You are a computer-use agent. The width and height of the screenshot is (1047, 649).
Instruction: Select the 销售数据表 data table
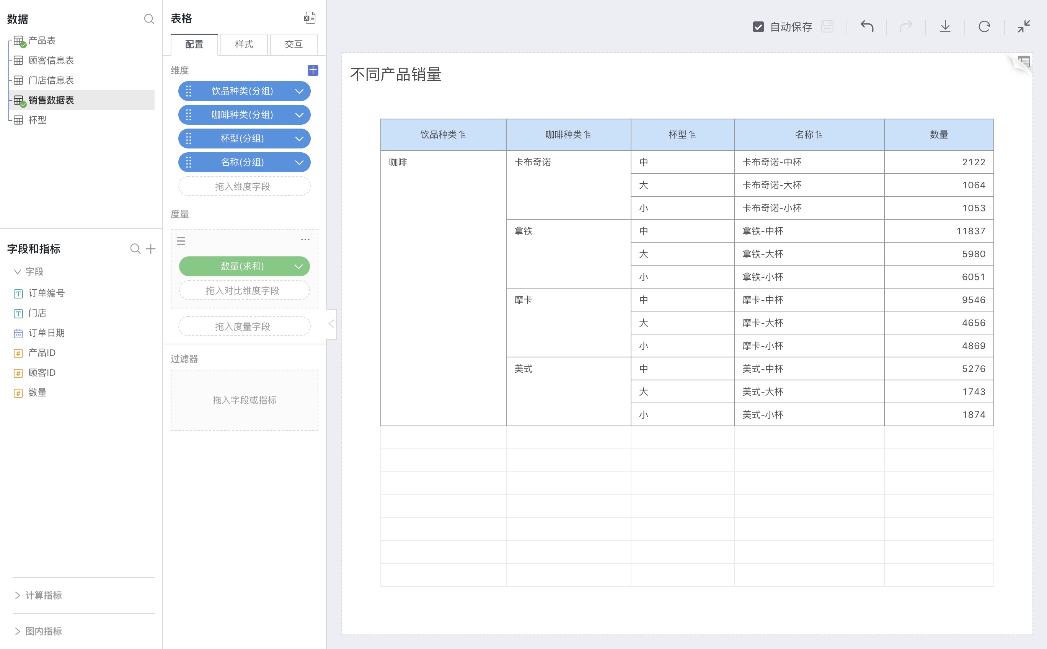coord(82,100)
